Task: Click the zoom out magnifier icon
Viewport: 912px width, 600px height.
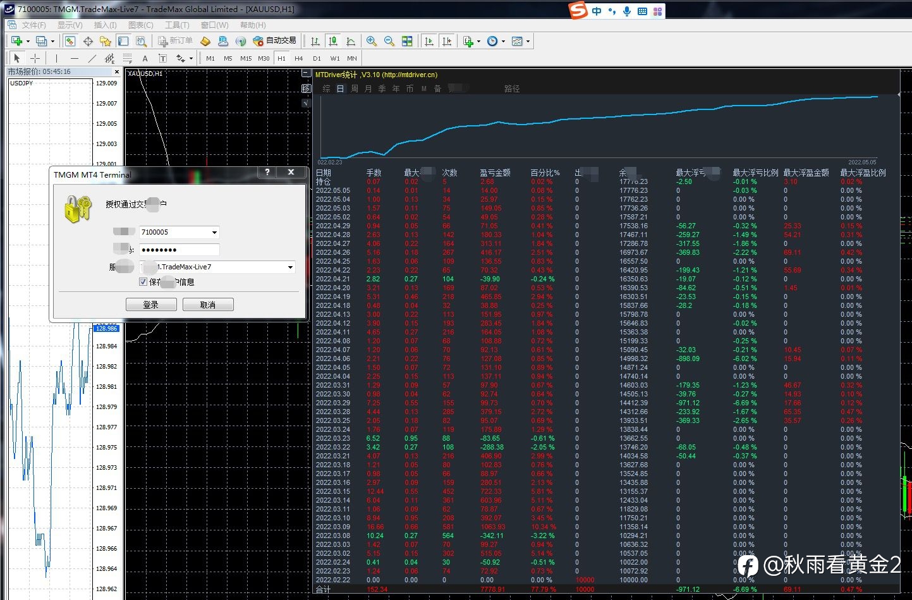Action: 389,41
